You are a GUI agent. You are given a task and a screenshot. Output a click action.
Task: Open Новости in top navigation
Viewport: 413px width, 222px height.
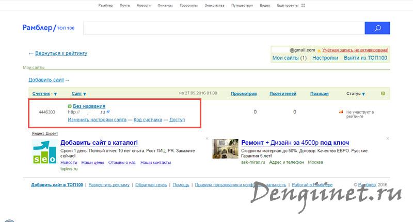pyautogui.click(x=144, y=5)
